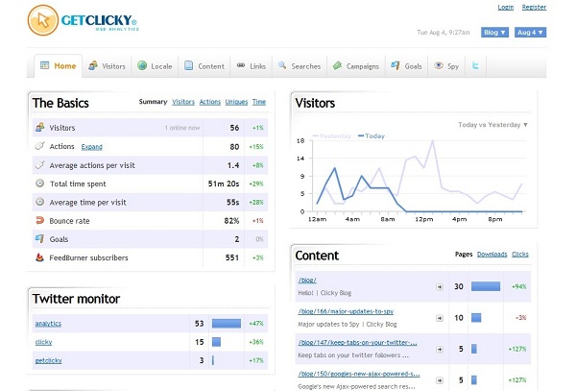Click the 551 FeedBurner subscribers value
This screenshot has width=576, height=391.
point(232,257)
